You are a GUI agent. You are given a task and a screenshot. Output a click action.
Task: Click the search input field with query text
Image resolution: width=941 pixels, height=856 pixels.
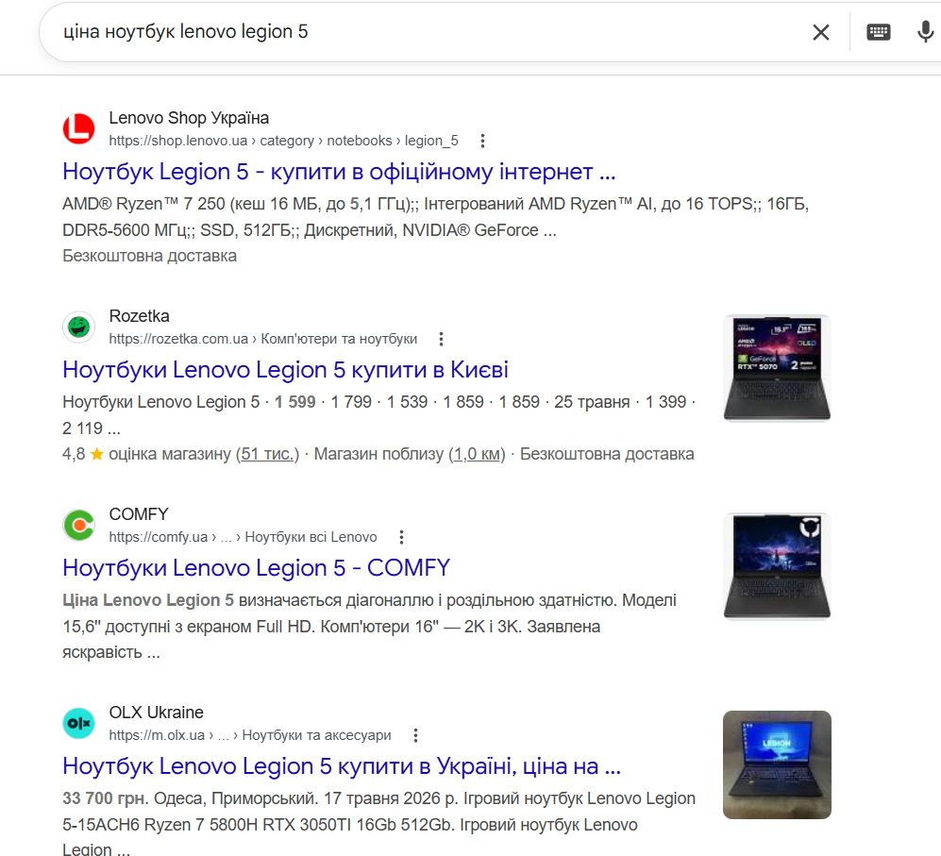(x=420, y=32)
